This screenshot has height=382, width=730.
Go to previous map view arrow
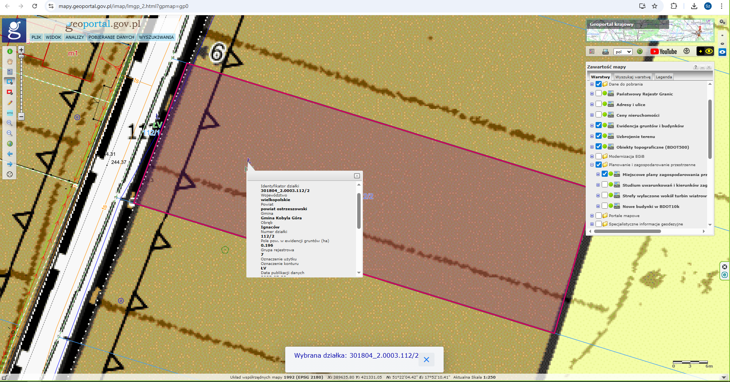coord(10,154)
